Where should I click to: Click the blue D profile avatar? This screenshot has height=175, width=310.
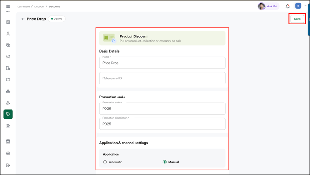point(298,6)
